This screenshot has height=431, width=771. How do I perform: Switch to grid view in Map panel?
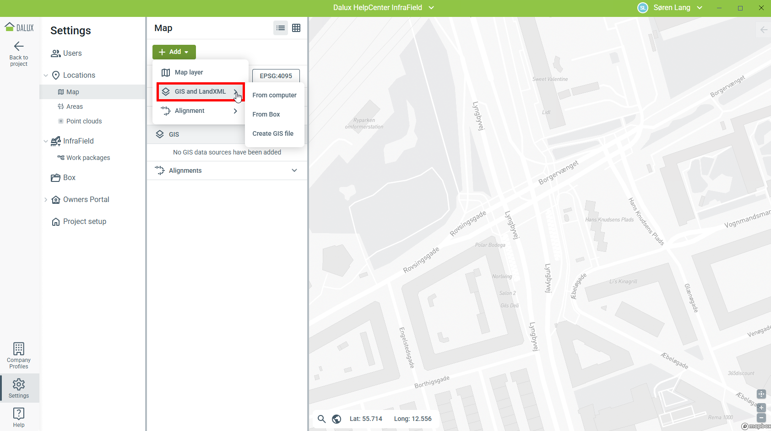(296, 28)
